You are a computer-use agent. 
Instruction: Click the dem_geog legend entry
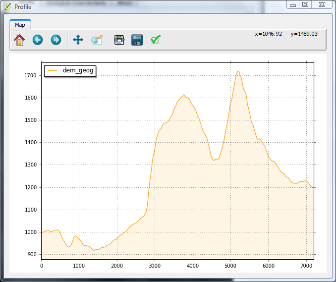pyautogui.click(x=70, y=70)
